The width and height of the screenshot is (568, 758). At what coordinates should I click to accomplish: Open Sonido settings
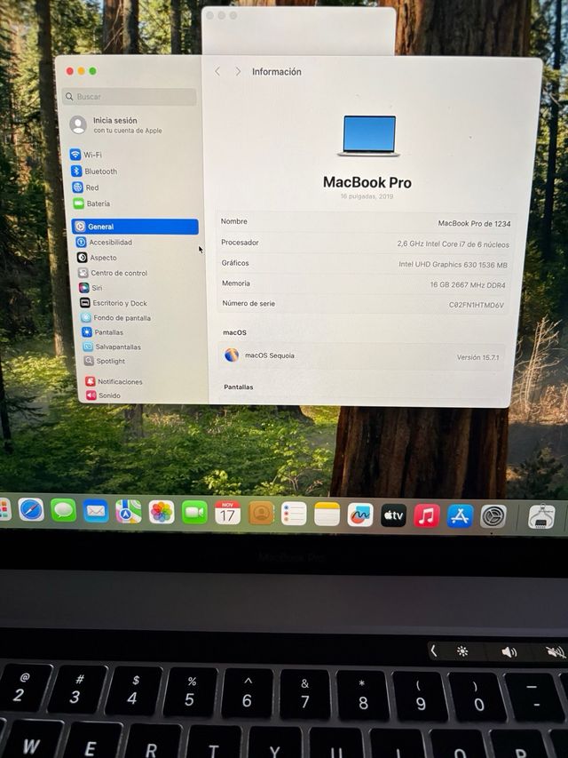click(103, 395)
